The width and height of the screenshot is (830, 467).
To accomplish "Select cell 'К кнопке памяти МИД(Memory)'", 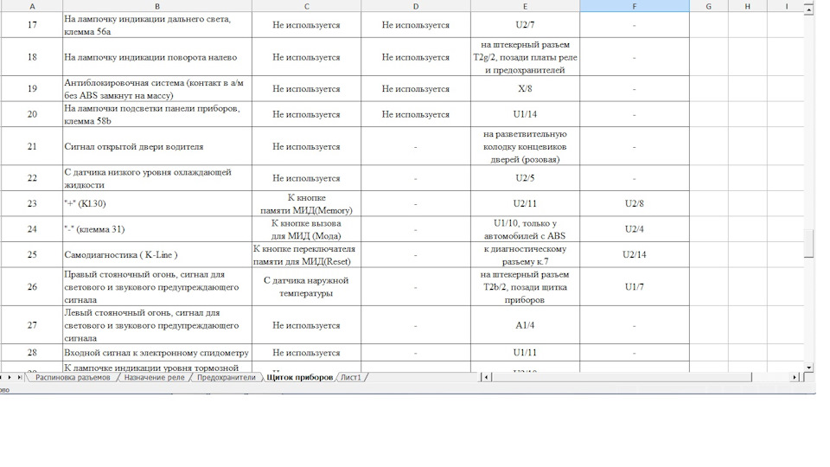I will pos(306,204).
